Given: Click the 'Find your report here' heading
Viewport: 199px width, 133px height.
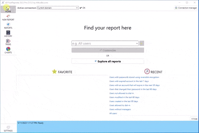Looking at the screenshot, I should (x=108, y=28).
